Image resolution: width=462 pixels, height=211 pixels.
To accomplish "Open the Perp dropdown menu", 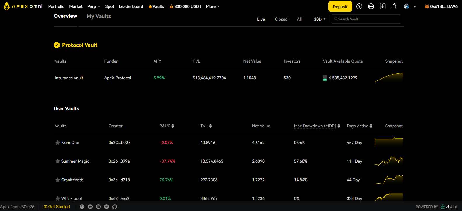I will [x=93, y=6].
